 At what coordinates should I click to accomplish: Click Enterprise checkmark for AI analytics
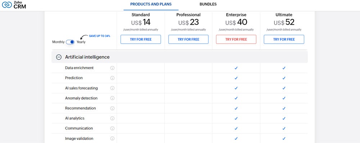(x=236, y=118)
